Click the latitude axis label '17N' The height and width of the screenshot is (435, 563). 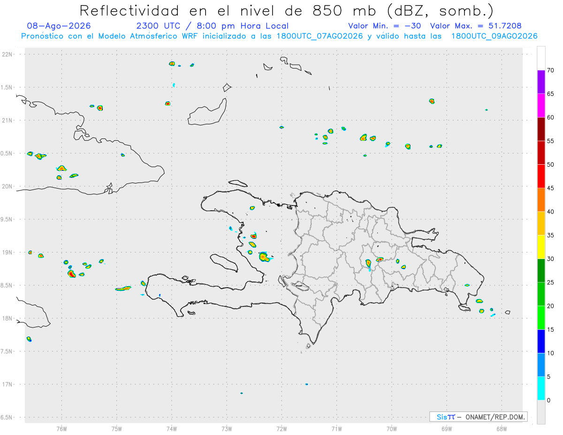tap(8, 384)
